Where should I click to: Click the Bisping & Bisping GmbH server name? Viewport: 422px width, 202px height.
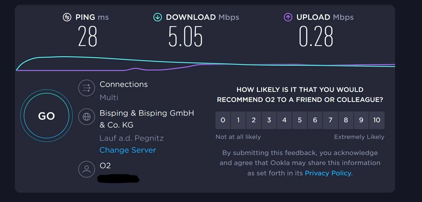(147, 113)
